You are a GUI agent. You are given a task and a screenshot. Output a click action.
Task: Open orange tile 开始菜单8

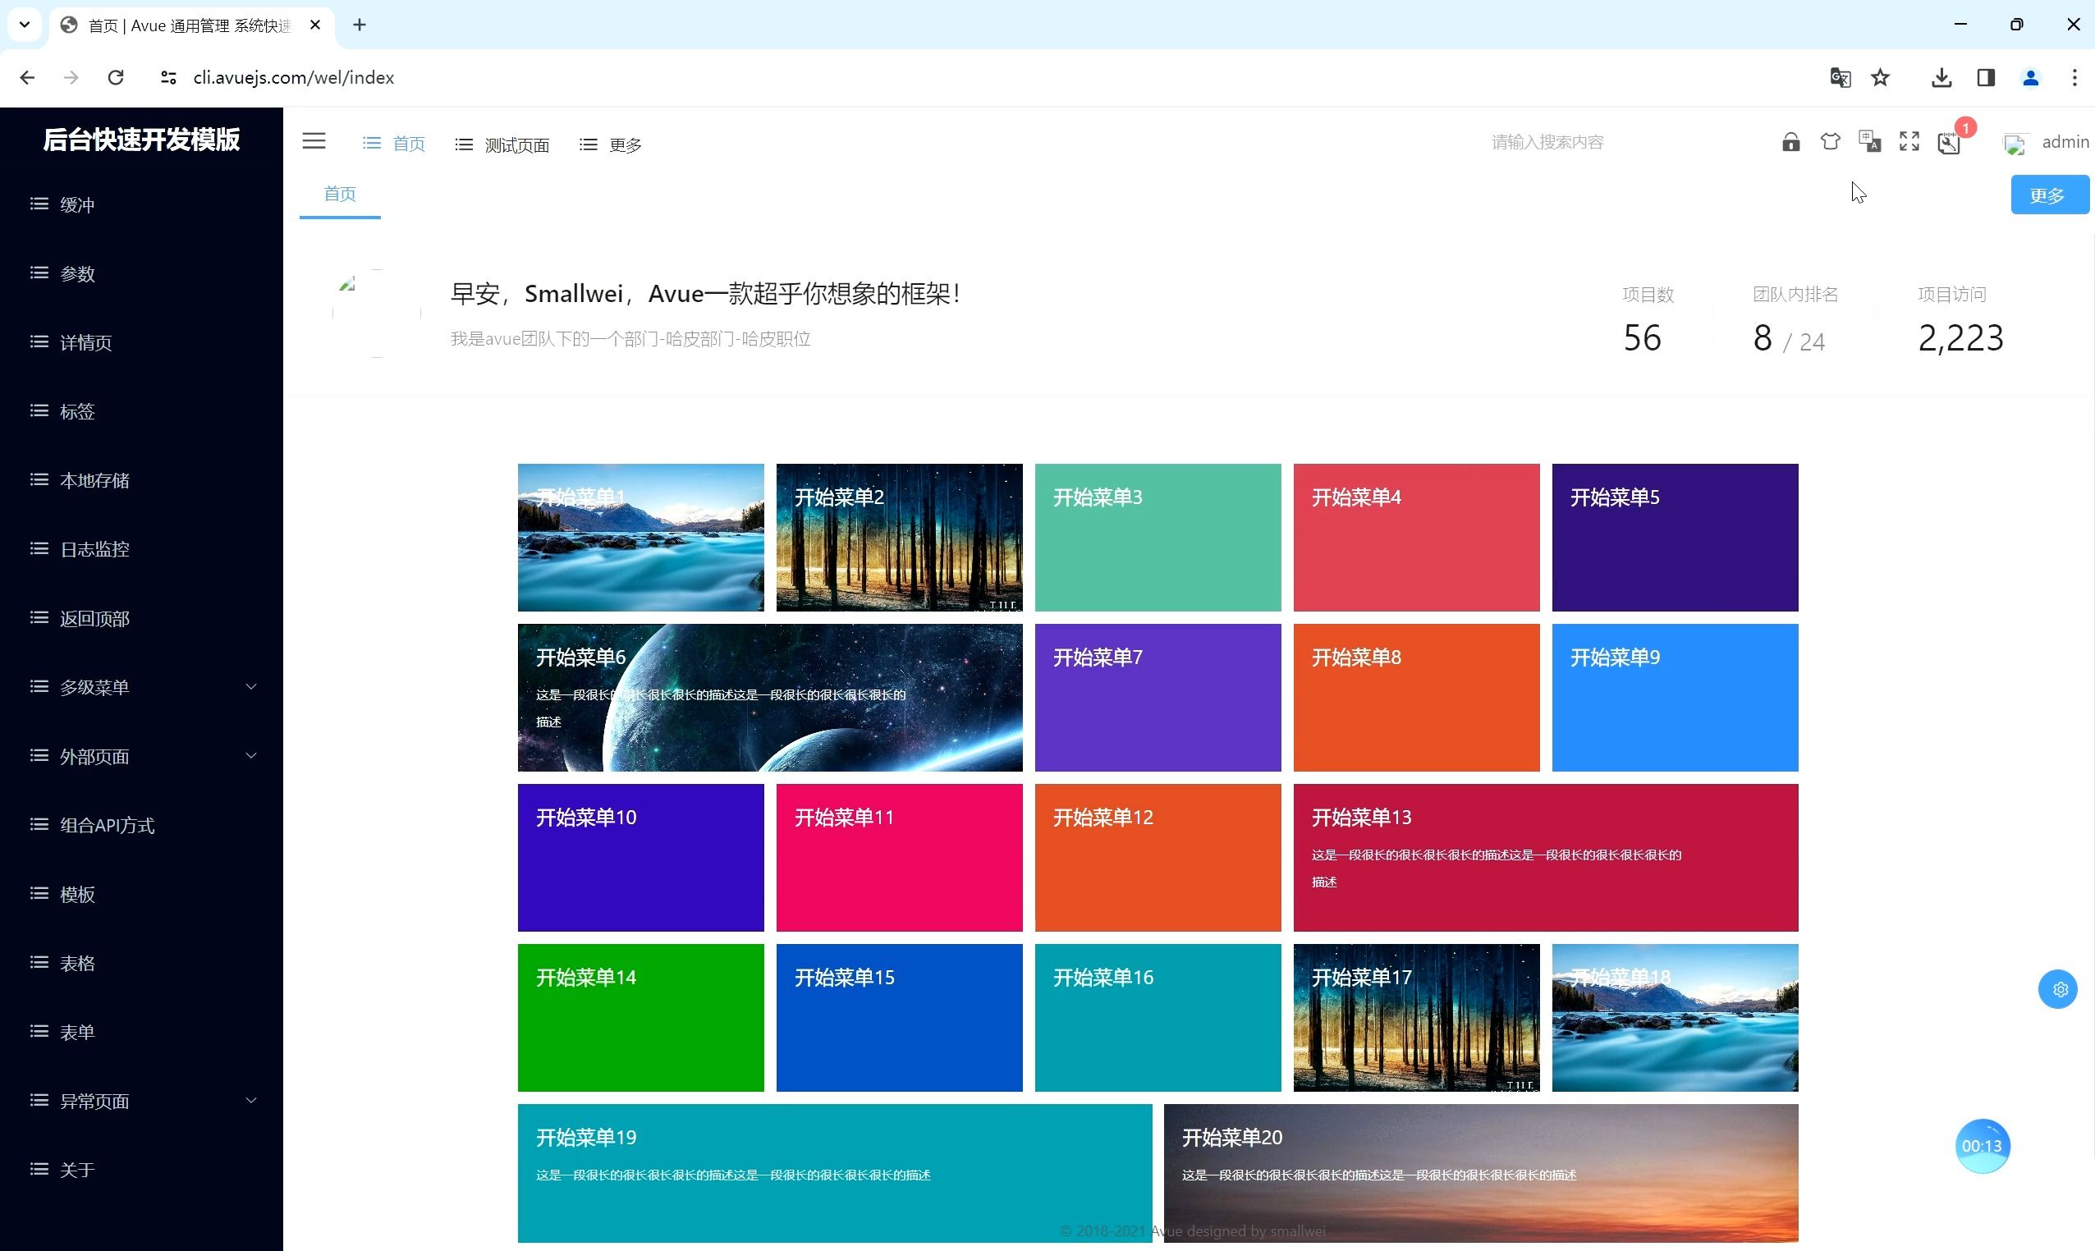coord(1416,697)
